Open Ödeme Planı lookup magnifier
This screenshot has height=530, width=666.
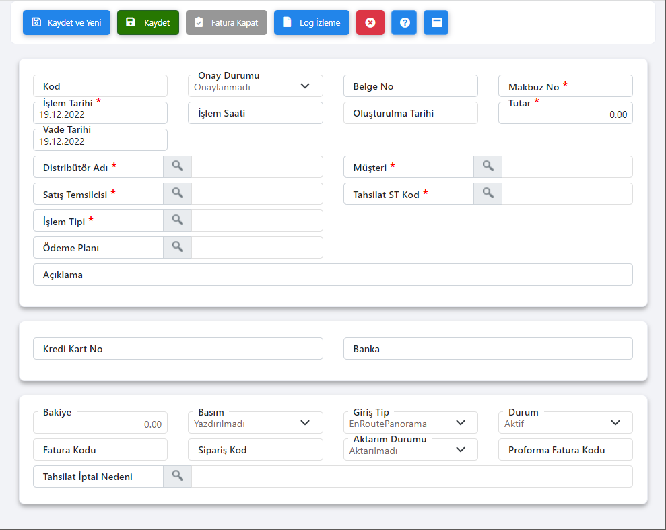pyautogui.click(x=177, y=247)
